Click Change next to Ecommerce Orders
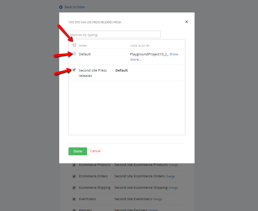The image size is (258, 211). (170, 176)
